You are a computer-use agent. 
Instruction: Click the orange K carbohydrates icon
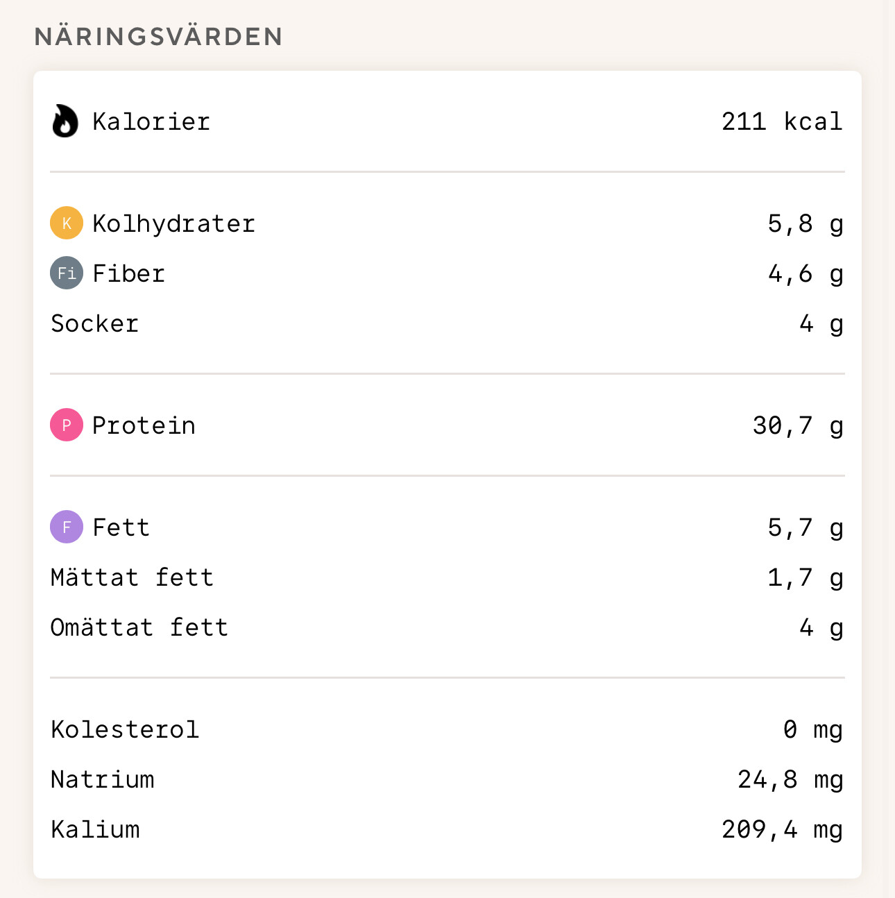[x=67, y=223]
